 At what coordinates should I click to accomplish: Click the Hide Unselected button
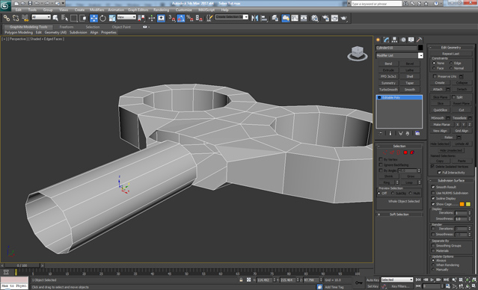pos(451,150)
